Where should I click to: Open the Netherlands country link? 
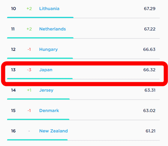click(x=52, y=29)
